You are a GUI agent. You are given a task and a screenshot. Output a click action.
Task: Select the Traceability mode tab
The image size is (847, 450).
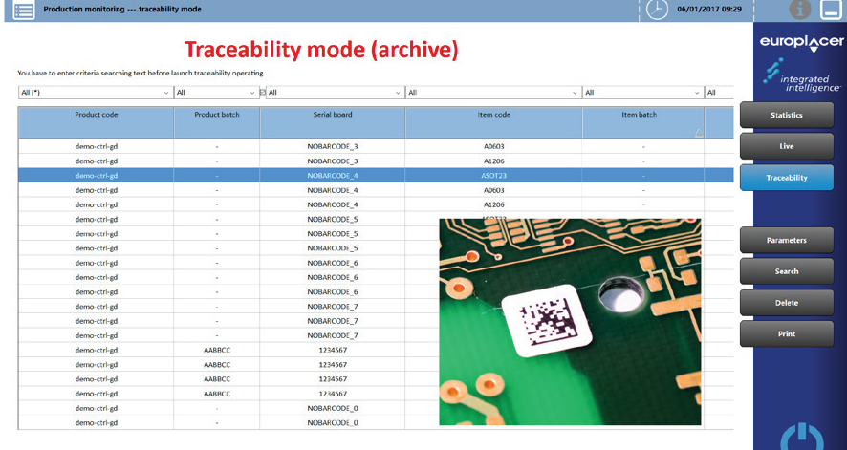click(786, 178)
